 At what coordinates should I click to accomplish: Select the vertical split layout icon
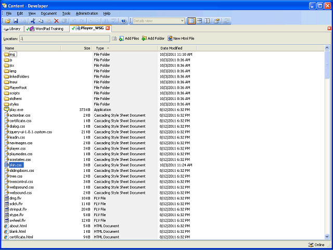coord(207,21)
